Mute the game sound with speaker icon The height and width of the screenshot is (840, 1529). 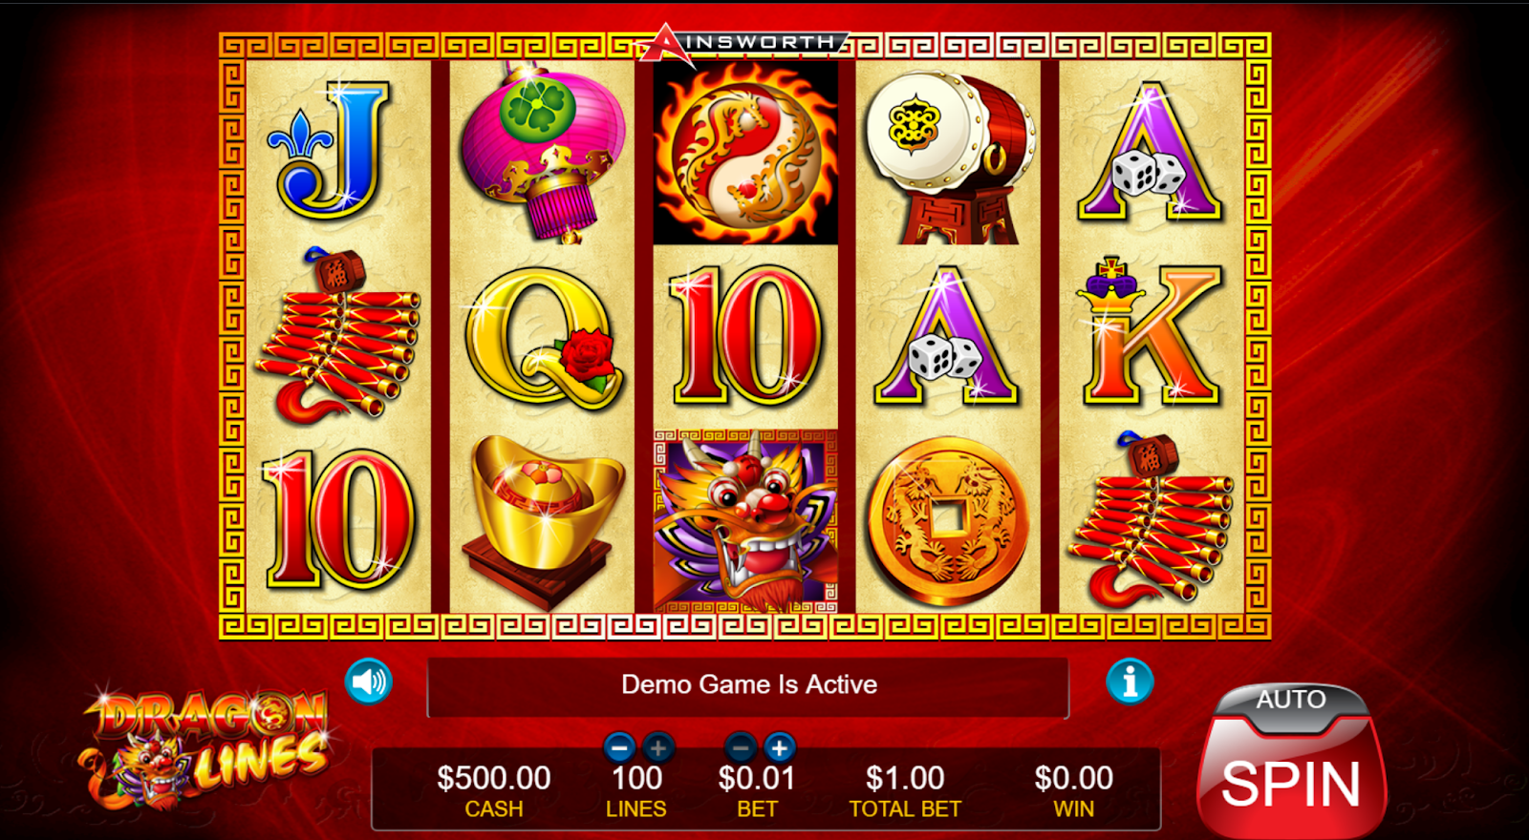[369, 682]
